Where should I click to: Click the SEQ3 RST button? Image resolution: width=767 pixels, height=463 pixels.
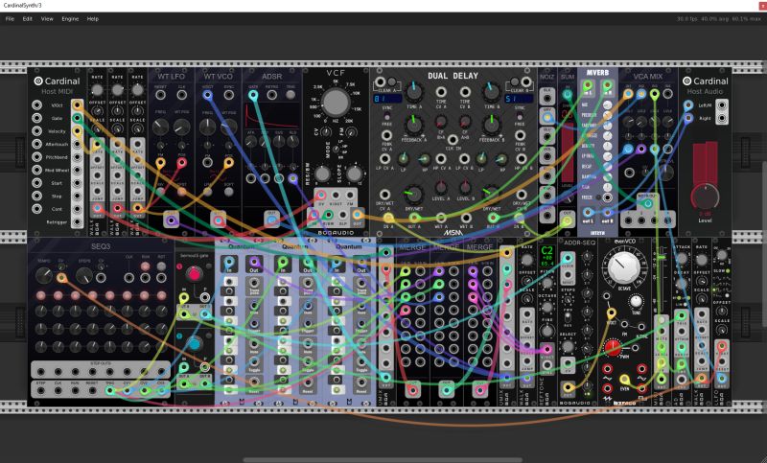point(161,266)
